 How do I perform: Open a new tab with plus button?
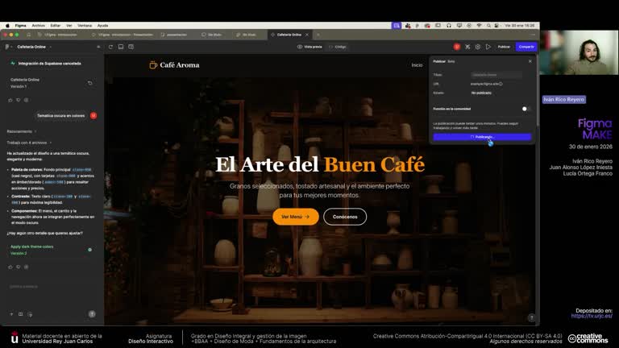point(318,35)
